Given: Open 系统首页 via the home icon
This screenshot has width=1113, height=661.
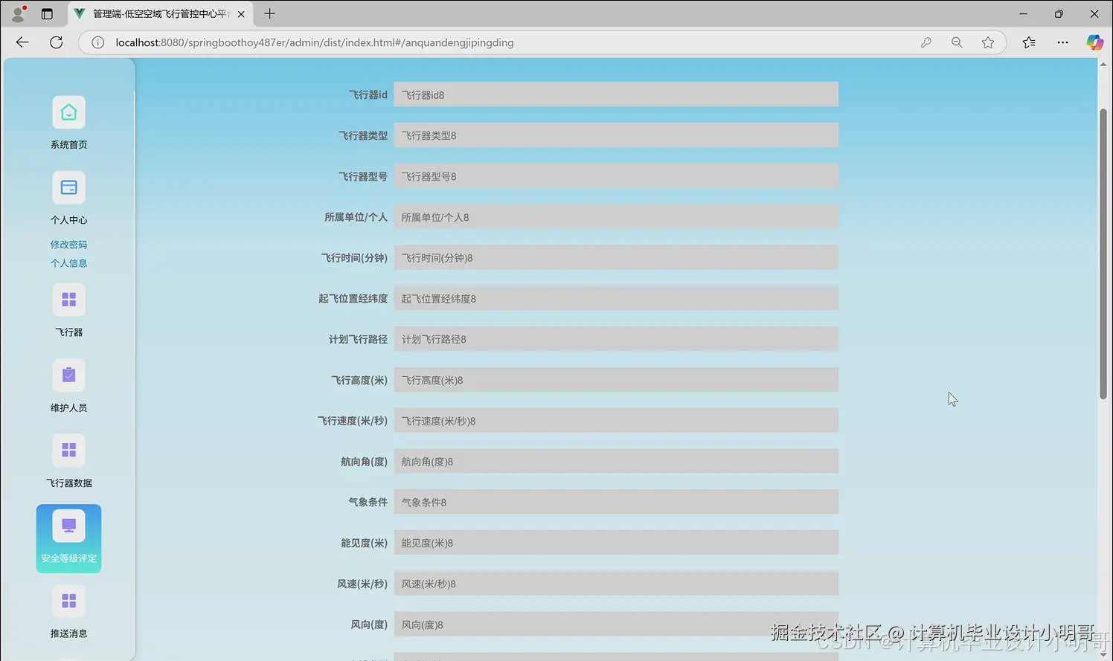Looking at the screenshot, I should (x=68, y=112).
